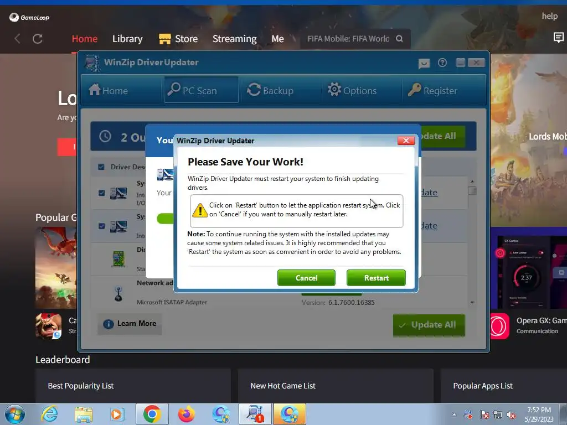The height and width of the screenshot is (425, 567).
Task: Click the network adapter icon in the driver list
Action: 118,293
